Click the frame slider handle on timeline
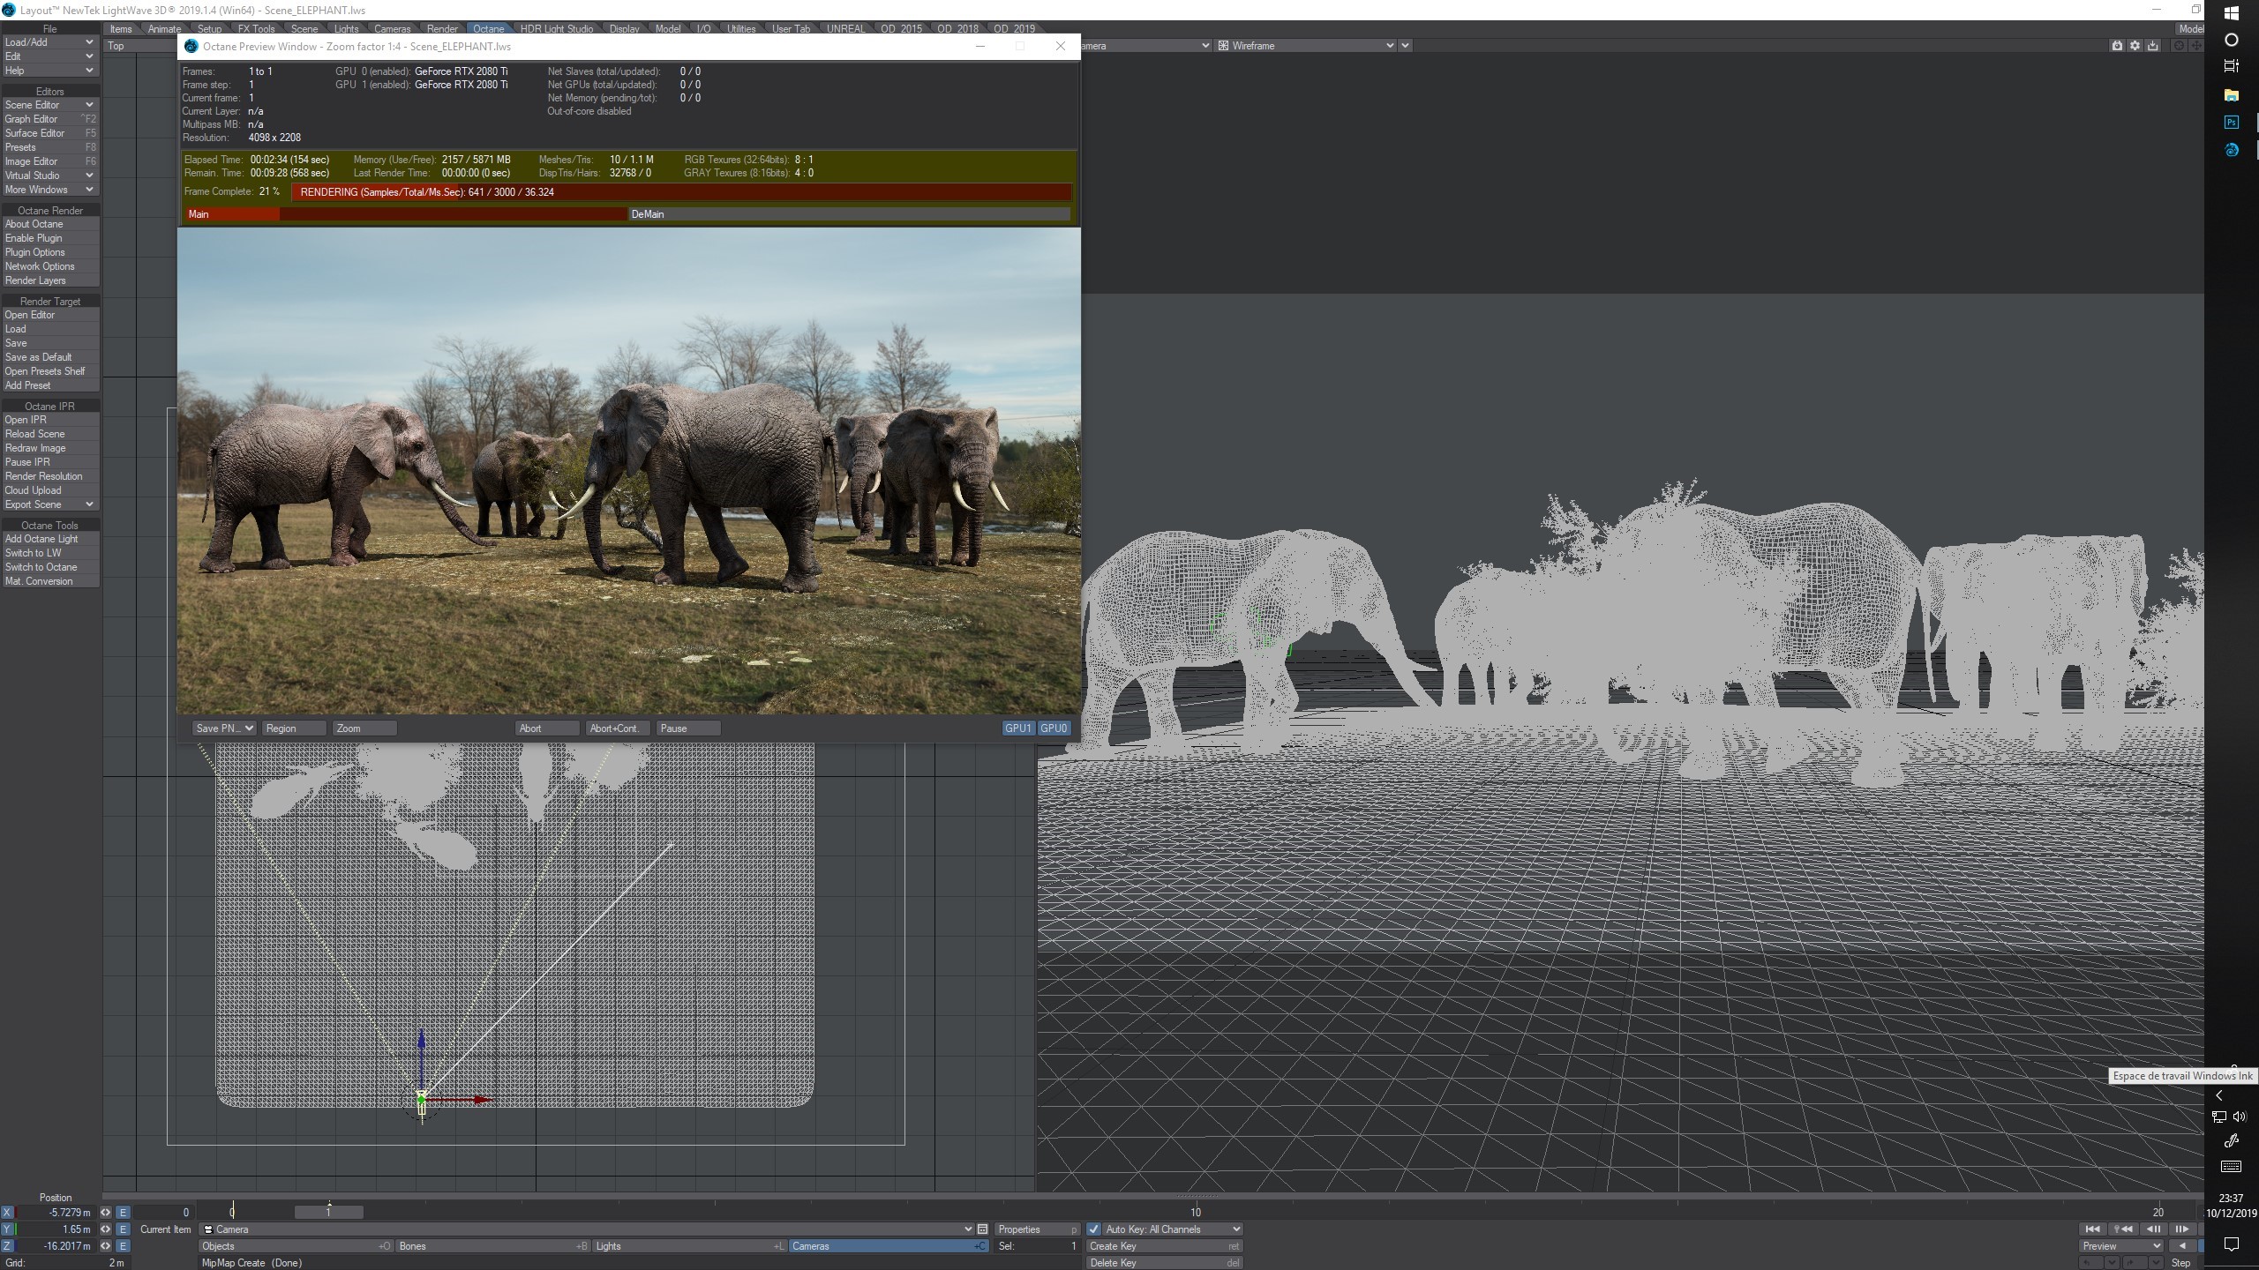 [328, 1213]
